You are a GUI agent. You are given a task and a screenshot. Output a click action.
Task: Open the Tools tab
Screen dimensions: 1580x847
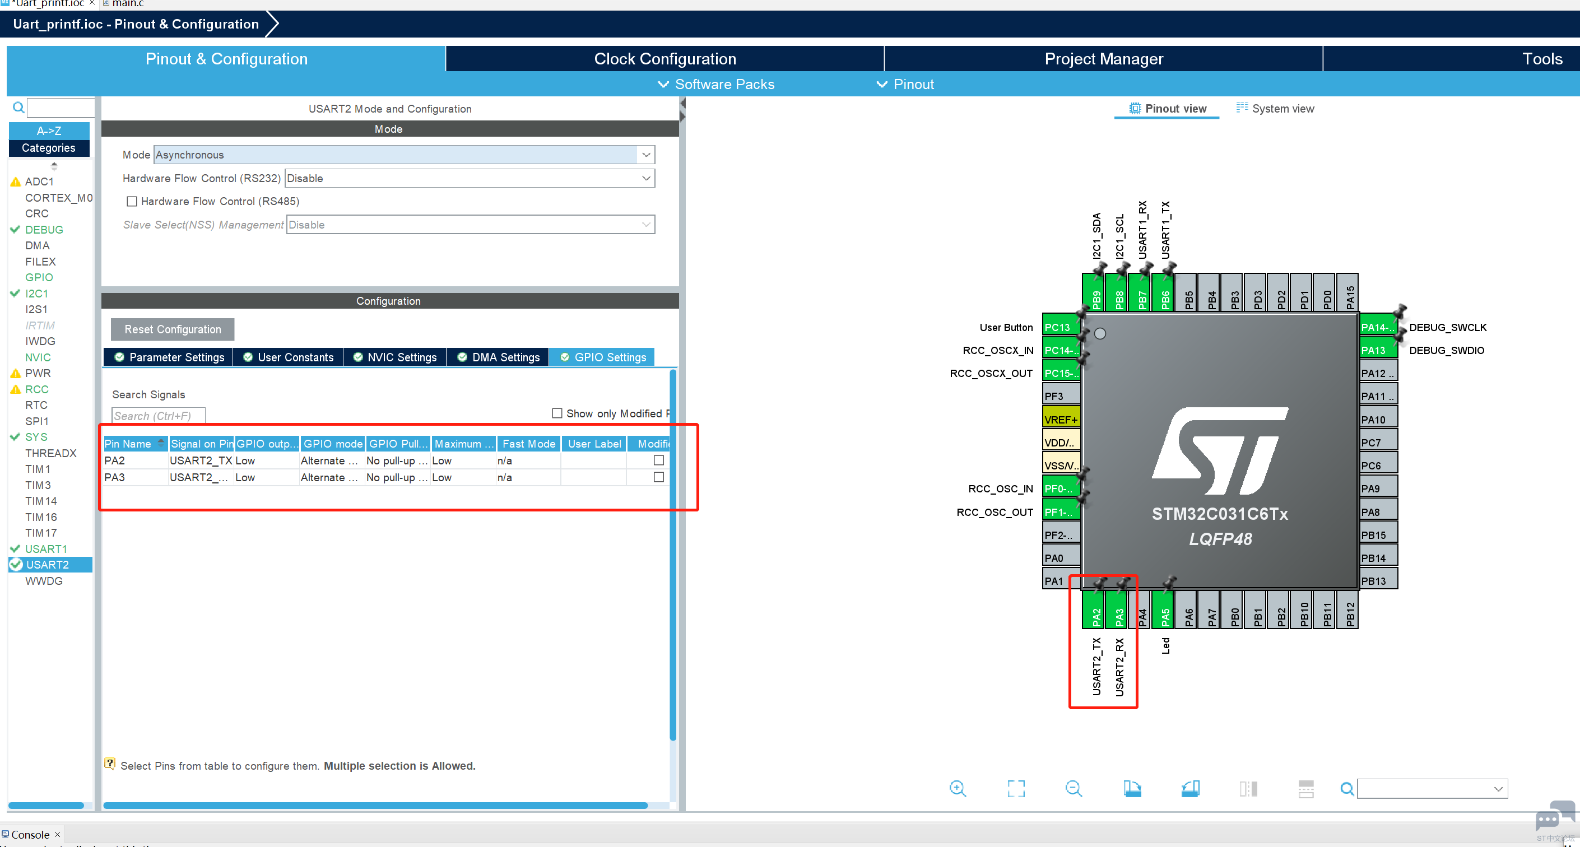point(1542,59)
